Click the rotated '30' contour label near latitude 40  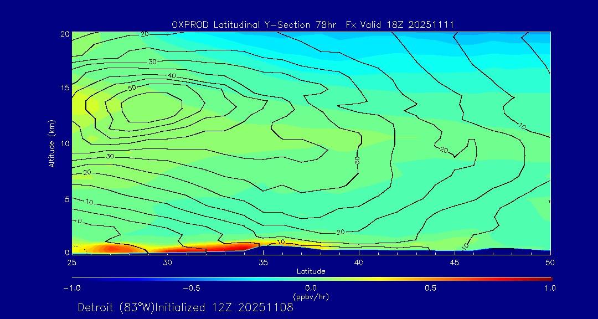tap(357, 160)
